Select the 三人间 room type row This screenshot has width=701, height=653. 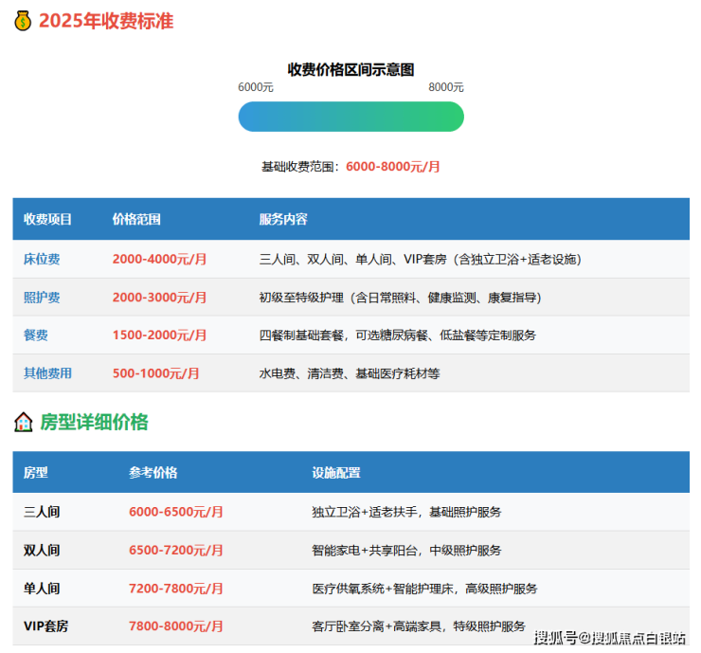point(42,512)
